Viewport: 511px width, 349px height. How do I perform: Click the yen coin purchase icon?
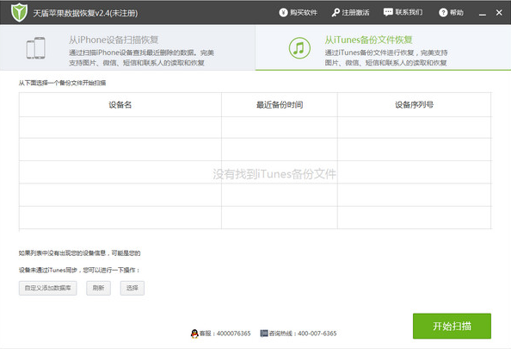pos(283,12)
